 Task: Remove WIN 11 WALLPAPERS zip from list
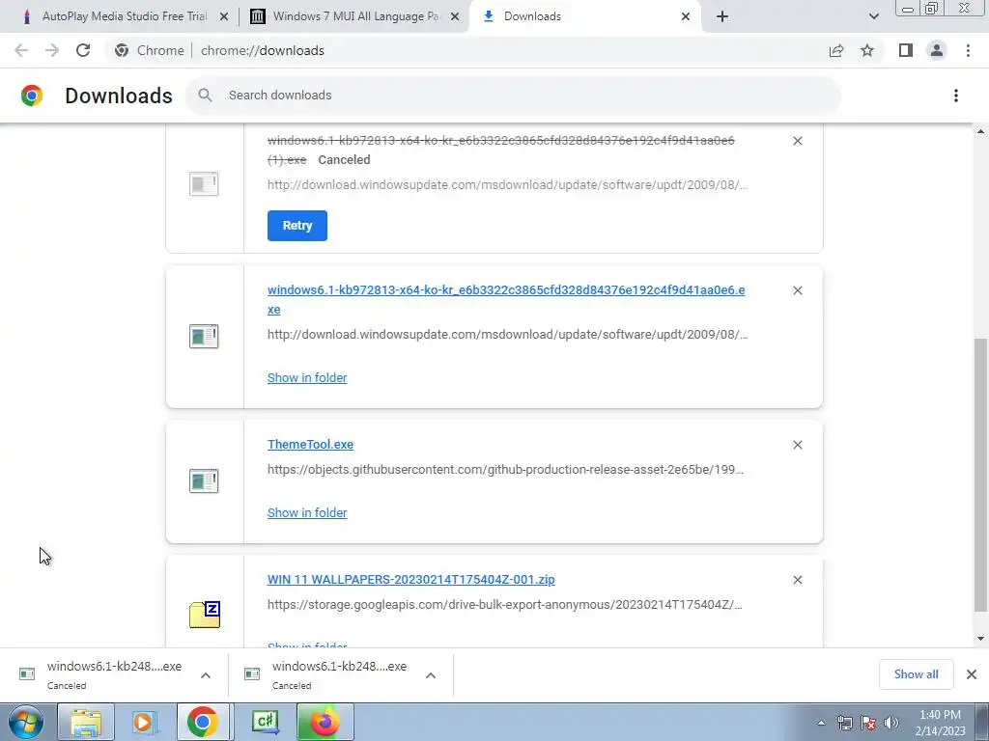(x=797, y=580)
